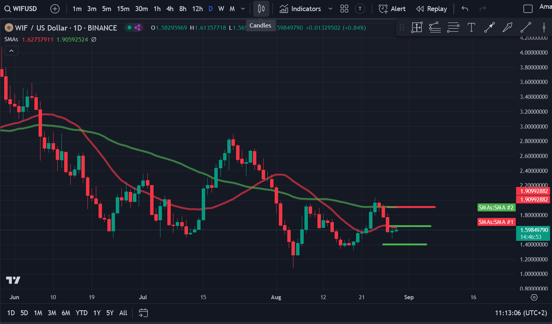Open the Indicators dialog

point(300,9)
